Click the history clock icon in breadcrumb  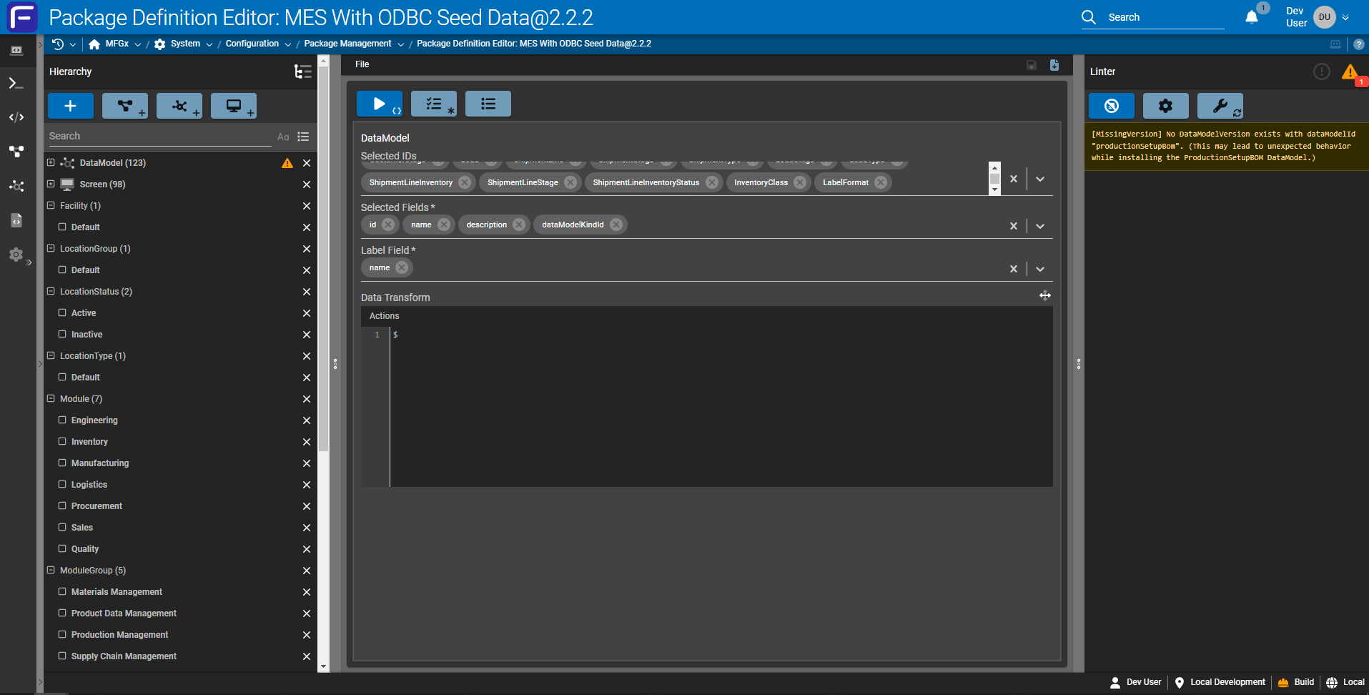tap(59, 44)
